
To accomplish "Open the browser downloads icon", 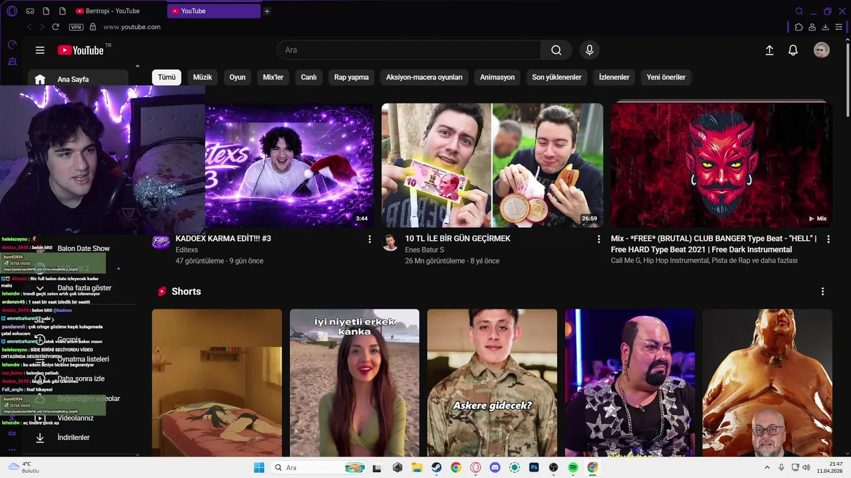I will [x=826, y=27].
